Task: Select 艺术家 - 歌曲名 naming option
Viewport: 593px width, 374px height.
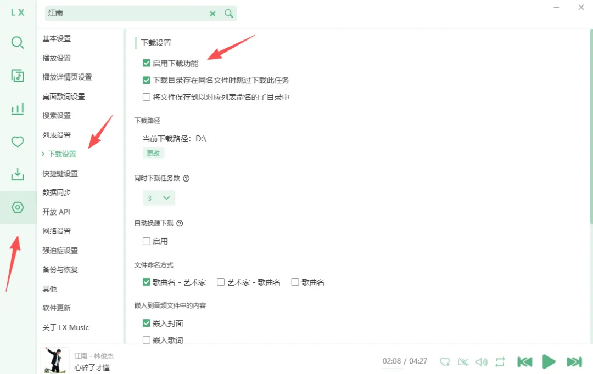Action: (x=221, y=282)
